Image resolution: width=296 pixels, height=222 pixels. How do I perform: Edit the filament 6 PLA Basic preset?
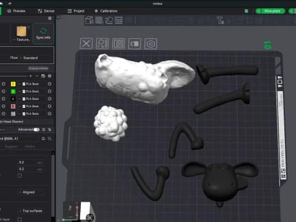point(49,99)
